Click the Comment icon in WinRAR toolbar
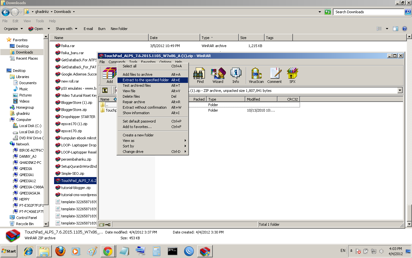This screenshot has width=412, height=258. (x=275, y=75)
